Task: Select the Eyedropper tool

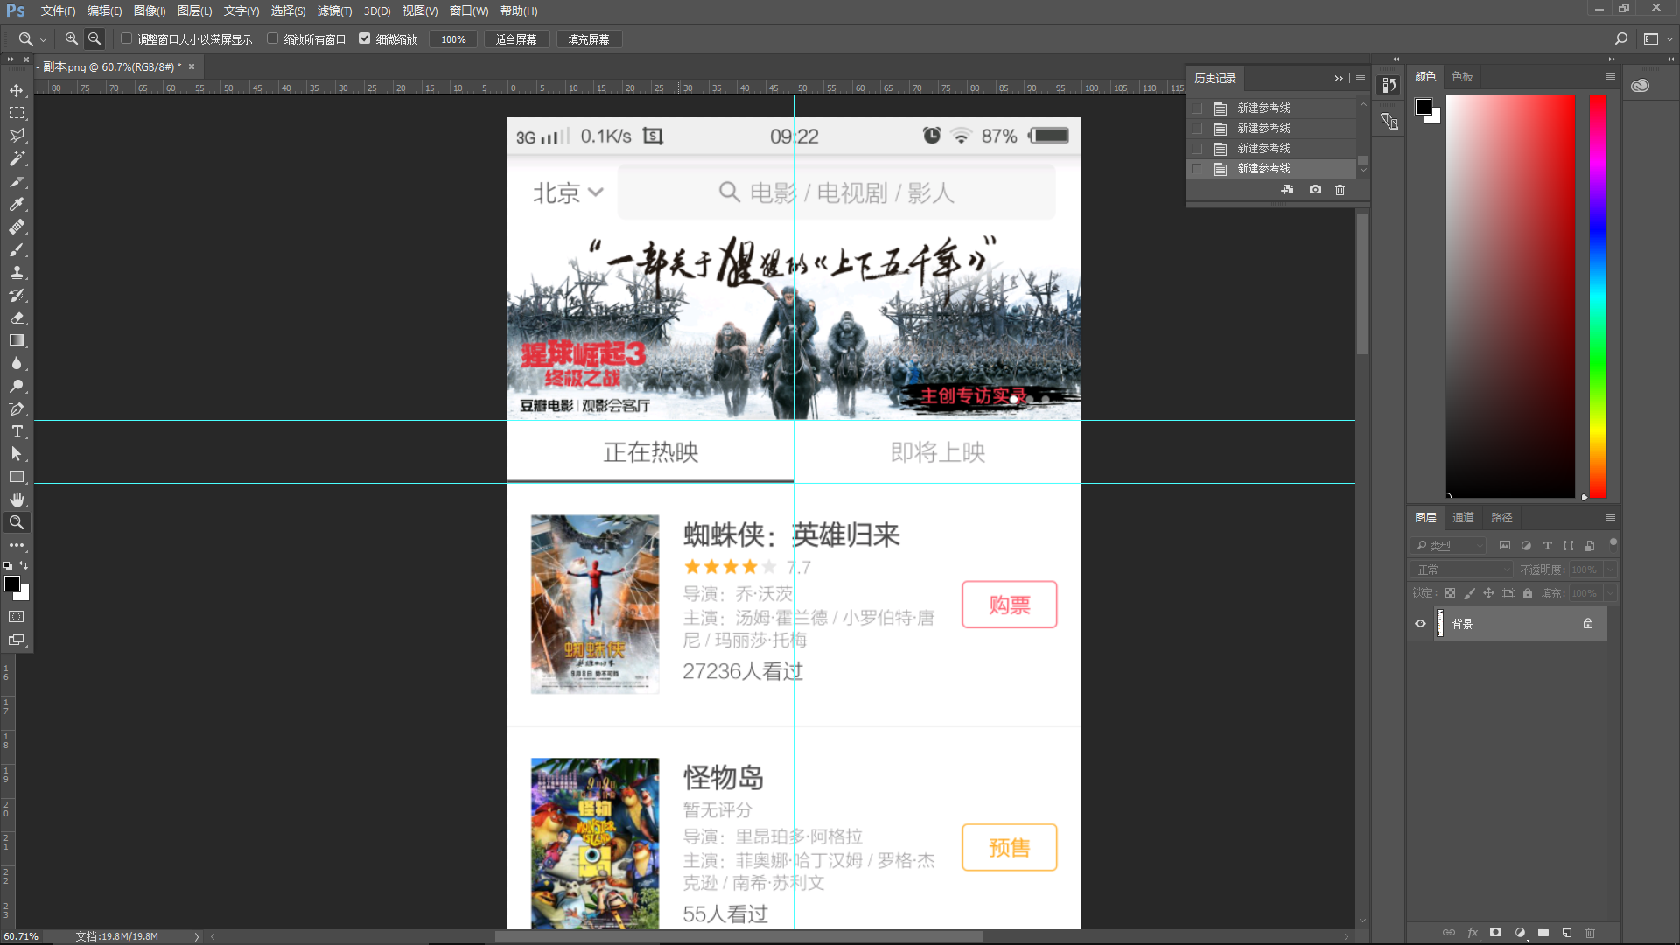Action: point(17,204)
